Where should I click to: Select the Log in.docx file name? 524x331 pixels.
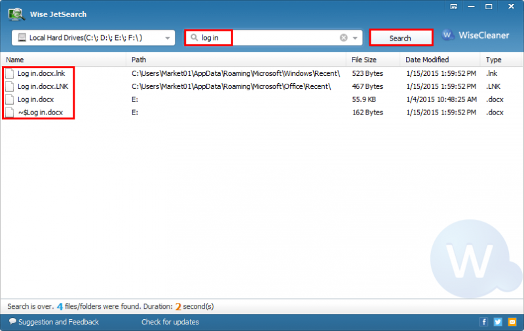click(36, 99)
